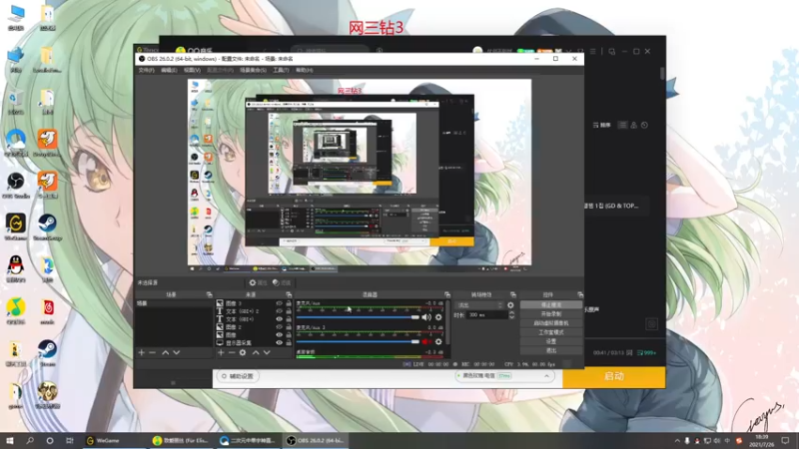Image resolution: width=799 pixels, height=449 pixels.
Task: Open QQ penguin desktop icon
Action: (x=16, y=269)
